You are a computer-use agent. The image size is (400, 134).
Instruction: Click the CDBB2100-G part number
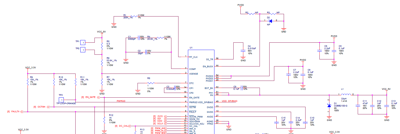340,106
